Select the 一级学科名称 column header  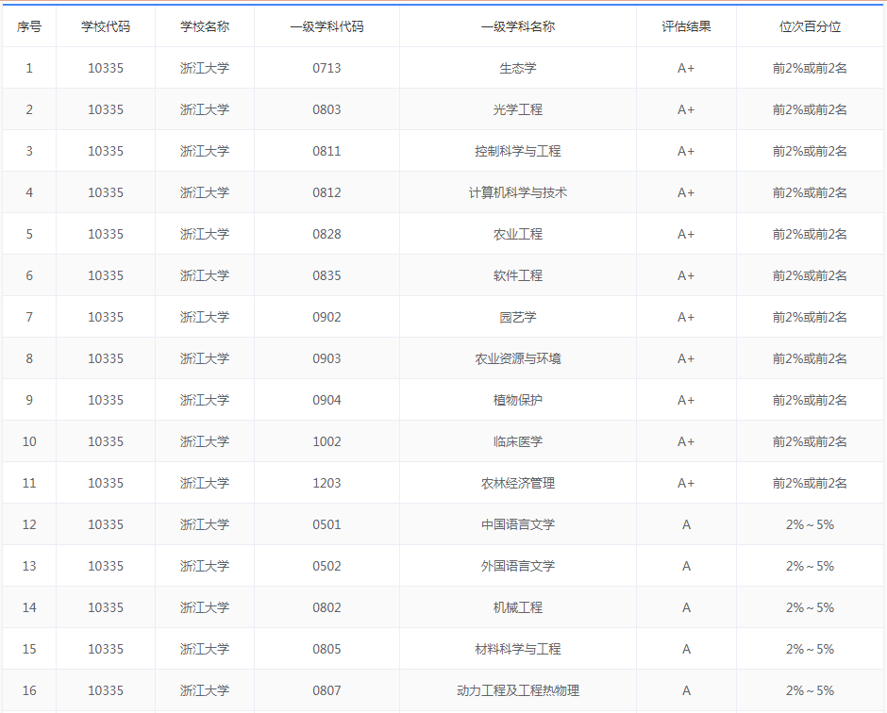click(518, 26)
